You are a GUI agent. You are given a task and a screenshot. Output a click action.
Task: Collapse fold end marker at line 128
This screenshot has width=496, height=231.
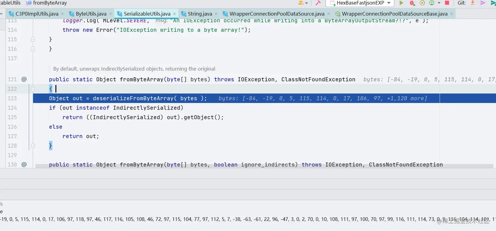click(33, 146)
